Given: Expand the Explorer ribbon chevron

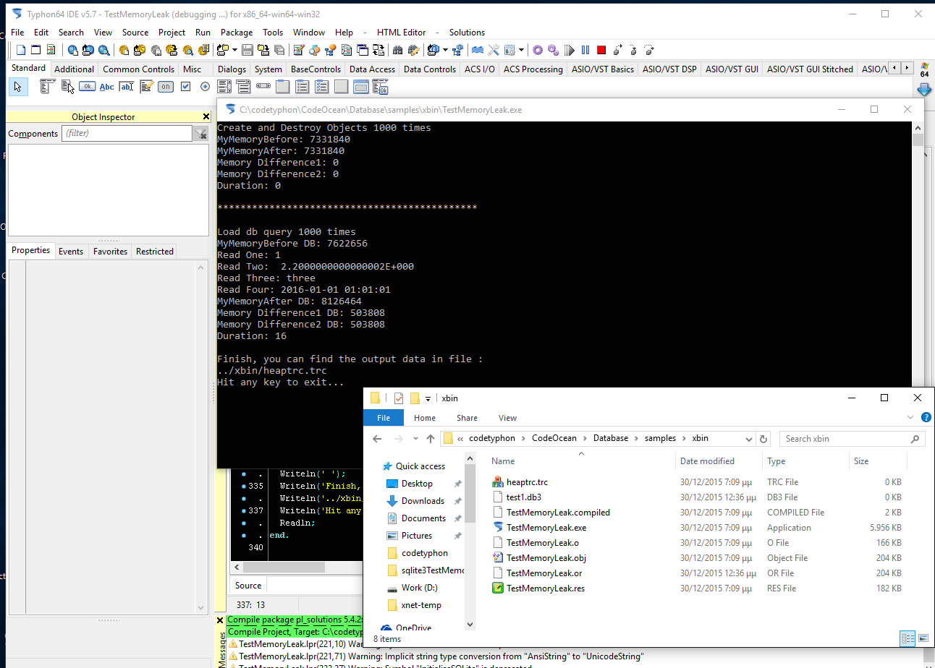Looking at the screenshot, I should 910,418.
